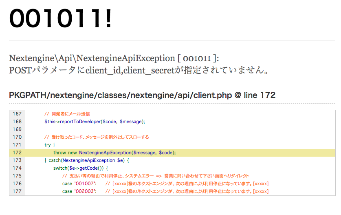Click line number 177 in gutter
Viewport: 341px width, 215px height.
point(17,191)
